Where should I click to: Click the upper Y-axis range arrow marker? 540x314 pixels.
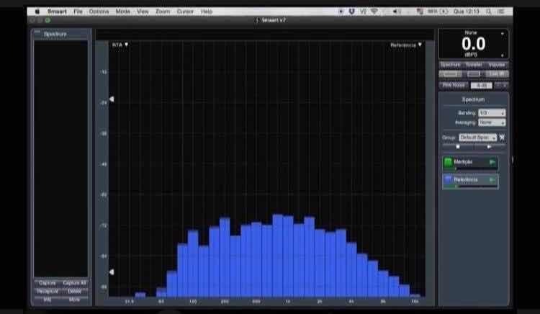(112, 99)
